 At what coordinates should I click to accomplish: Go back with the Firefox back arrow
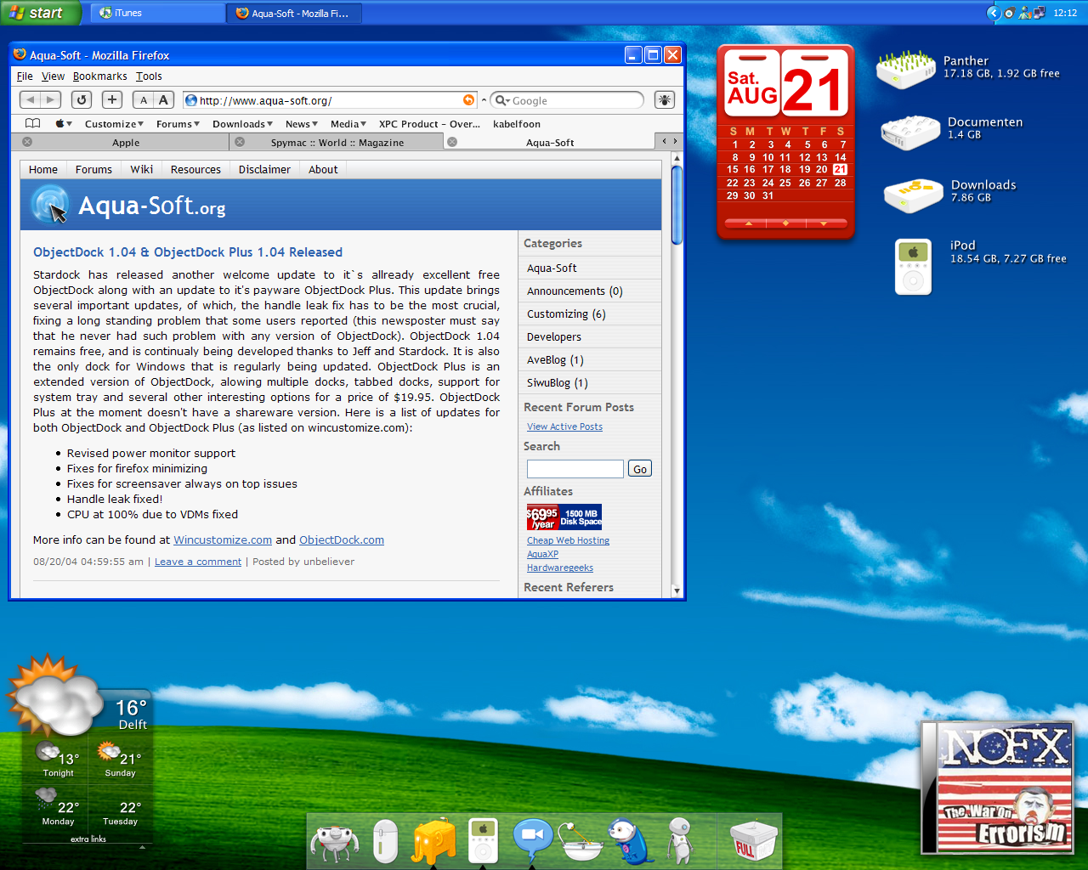click(x=30, y=99)
